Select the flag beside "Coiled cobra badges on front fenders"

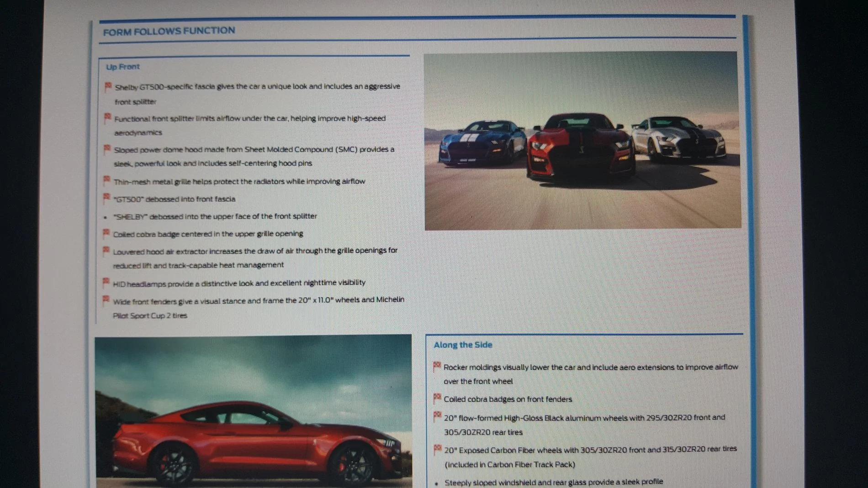click(437, 398)
